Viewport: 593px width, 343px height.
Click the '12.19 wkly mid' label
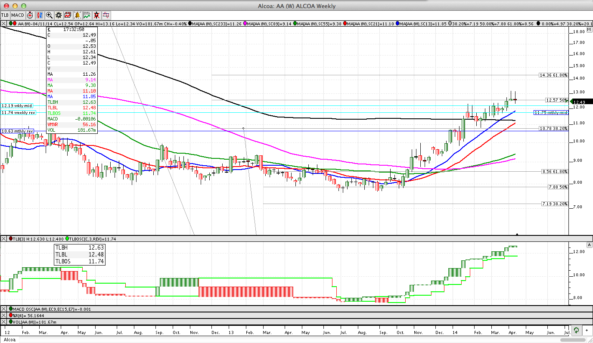(17, 106)
